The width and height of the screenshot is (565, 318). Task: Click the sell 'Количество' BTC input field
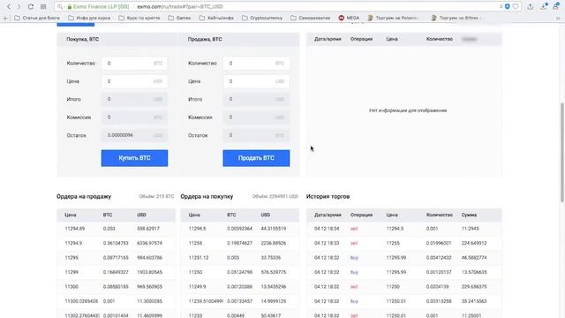256,63
